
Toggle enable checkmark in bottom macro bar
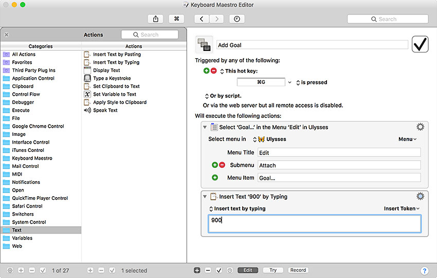click(219, 270)
